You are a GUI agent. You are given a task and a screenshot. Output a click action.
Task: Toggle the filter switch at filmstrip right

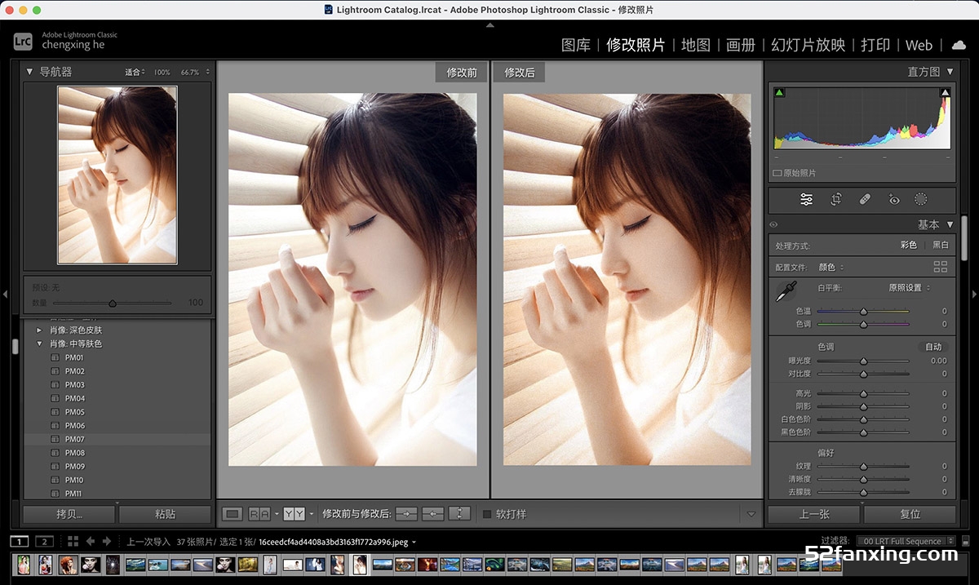click(966, 541)
